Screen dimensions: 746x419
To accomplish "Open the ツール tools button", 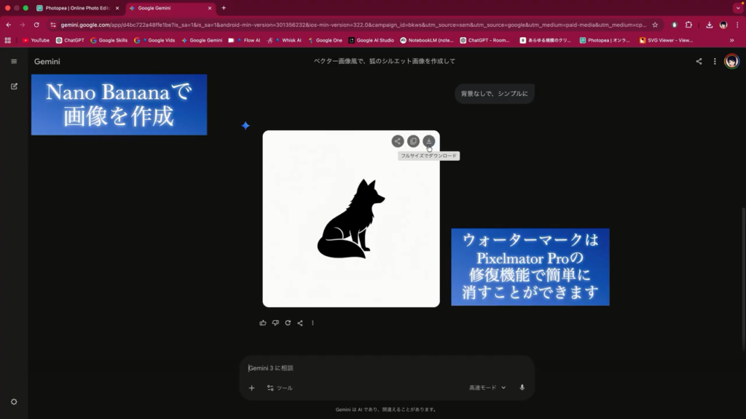I will coord(280,388).
